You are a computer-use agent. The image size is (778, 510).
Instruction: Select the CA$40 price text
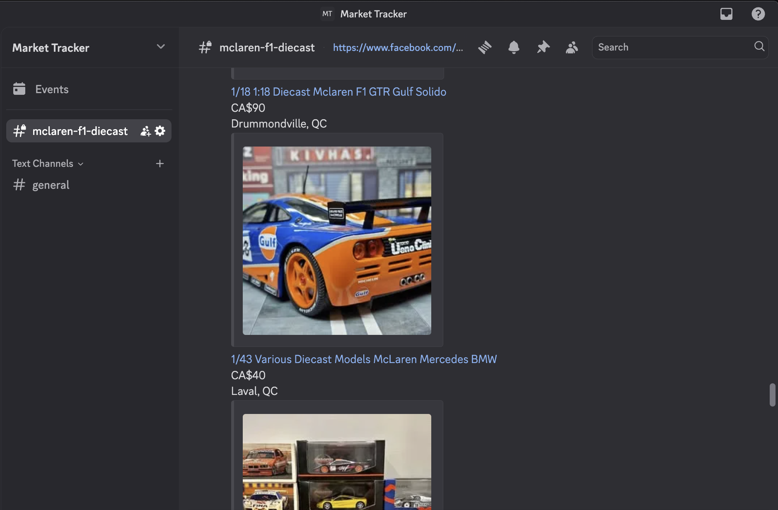[248, 375]
